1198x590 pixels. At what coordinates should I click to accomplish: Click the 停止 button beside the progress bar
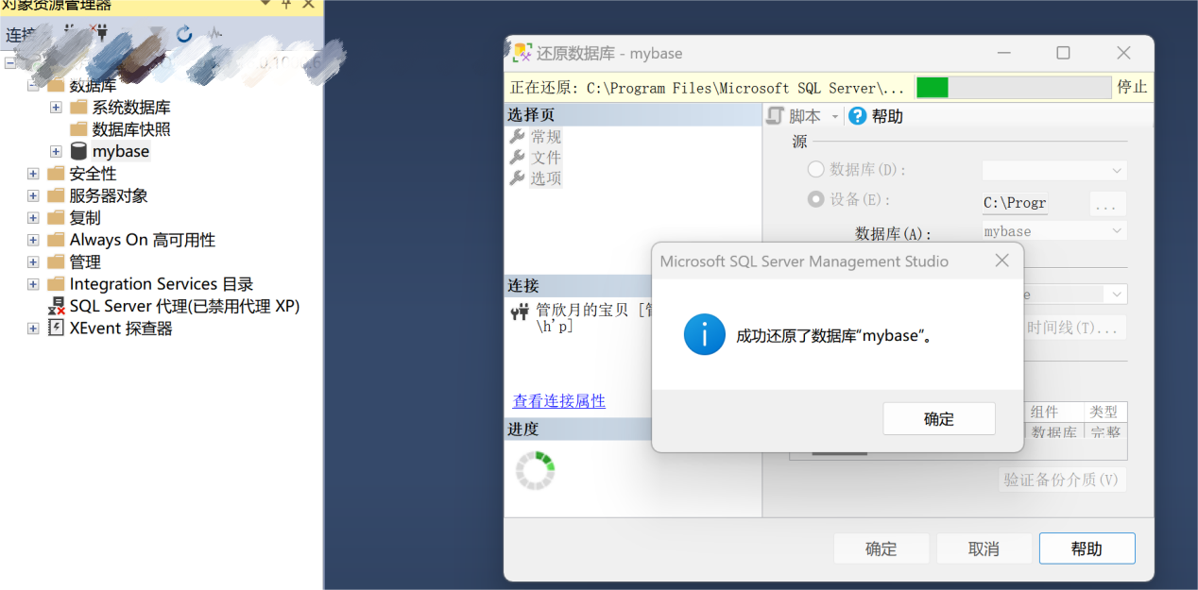[x=1133, y=87]
